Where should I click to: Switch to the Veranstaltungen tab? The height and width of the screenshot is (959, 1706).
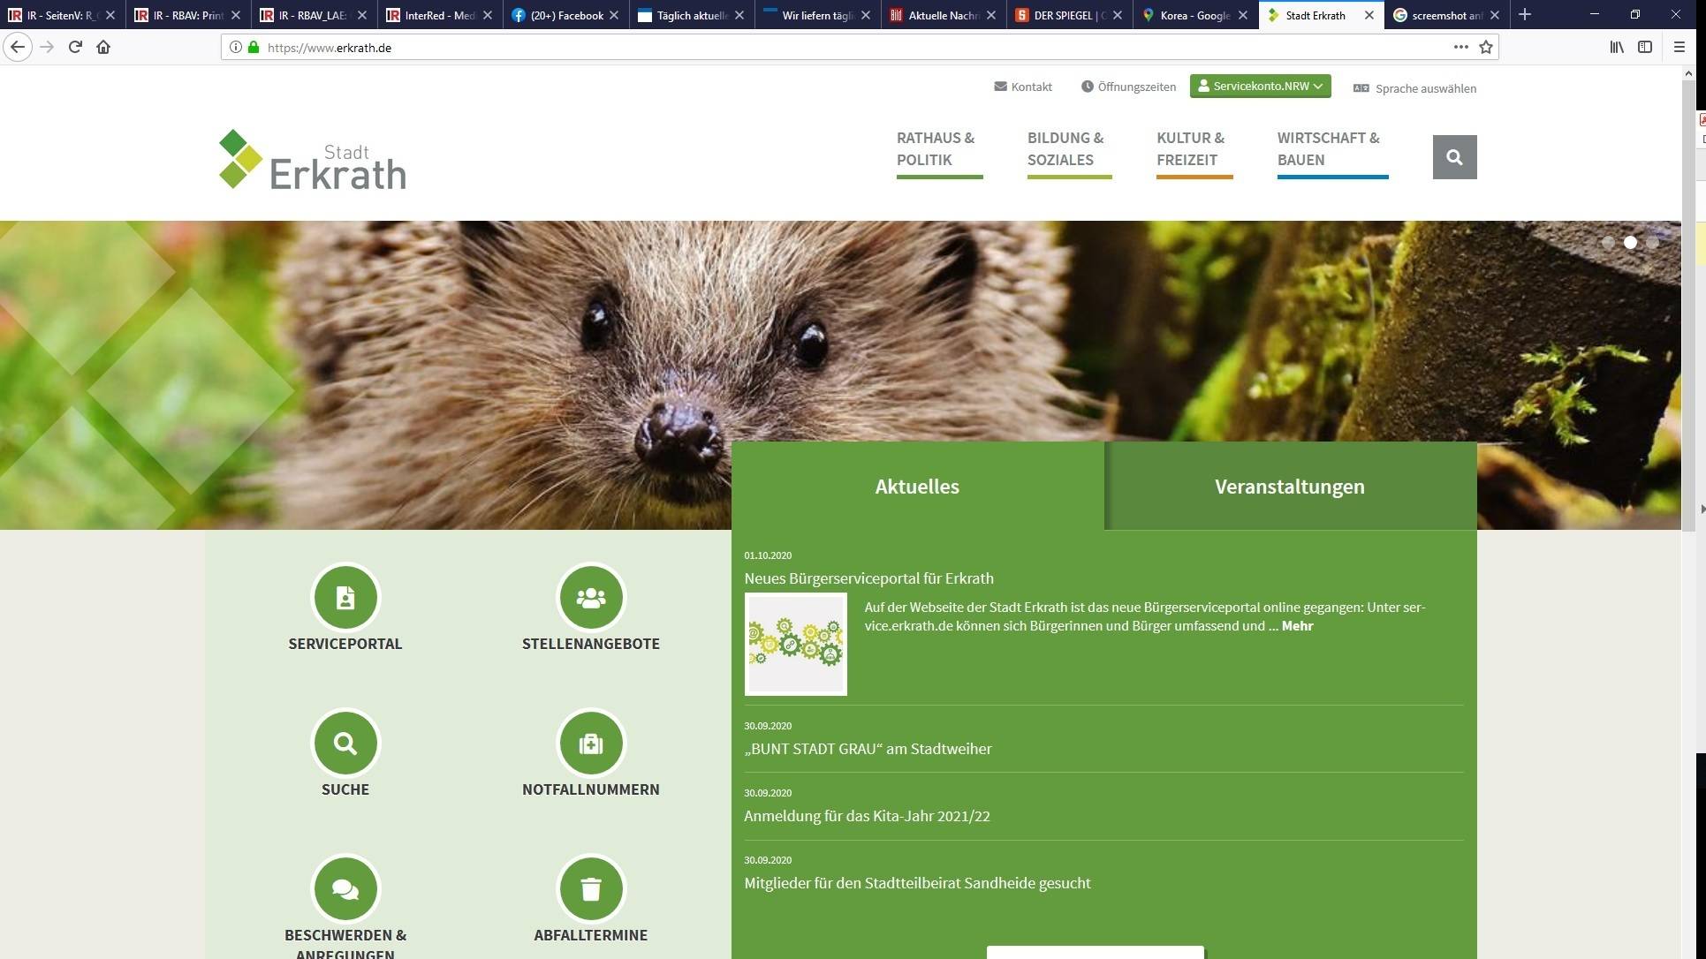click(x=1290, y=487)
